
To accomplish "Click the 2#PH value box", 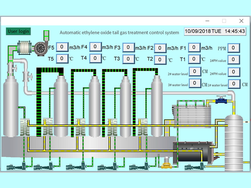I will click(x=233, y=72).
